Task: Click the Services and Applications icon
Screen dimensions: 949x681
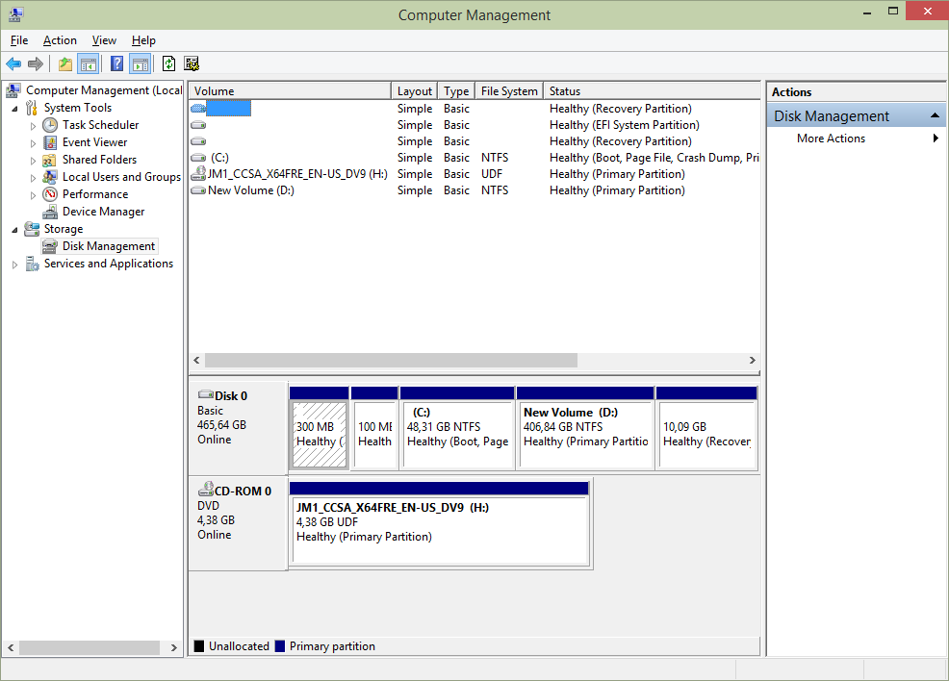Action: (32, 264)
